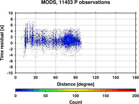
Task: Click y-axis tick label -6
Action: (11, 61)
